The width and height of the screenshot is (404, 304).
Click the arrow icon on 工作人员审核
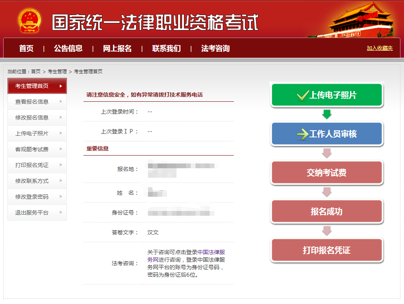coord(303,134)
